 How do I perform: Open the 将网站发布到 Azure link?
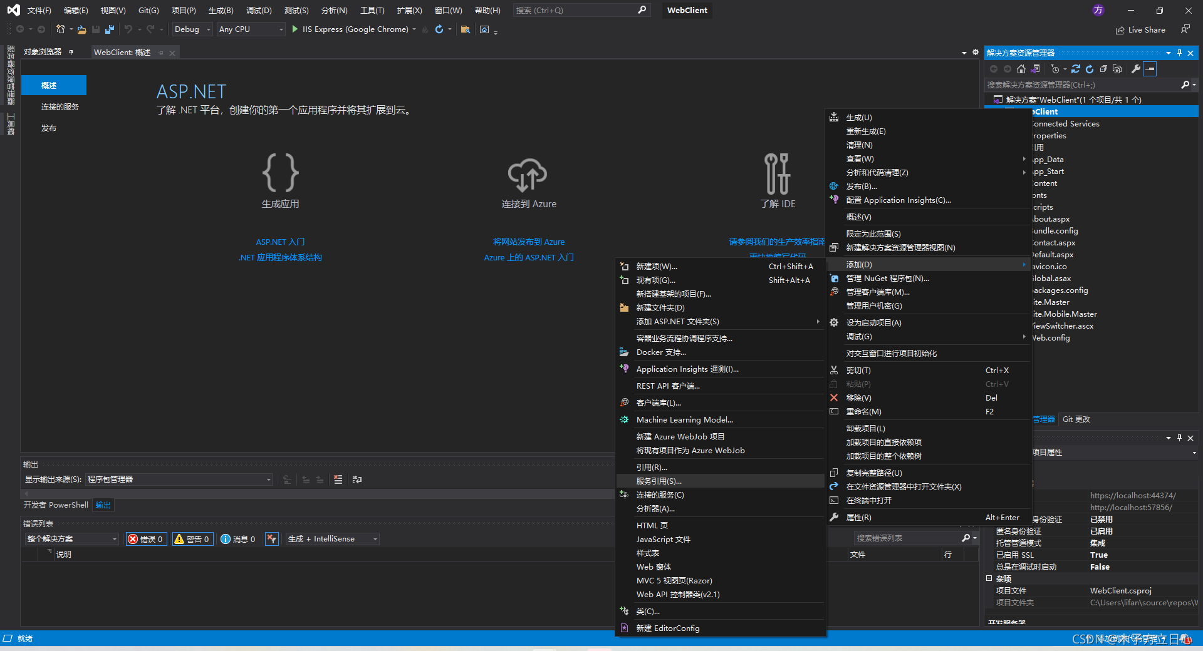point(529,242)
